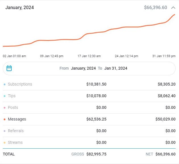Click the orange earnings line on chart
Image resolution: width=179 pixels, height=164 pixels.
[x=89, y=34]
